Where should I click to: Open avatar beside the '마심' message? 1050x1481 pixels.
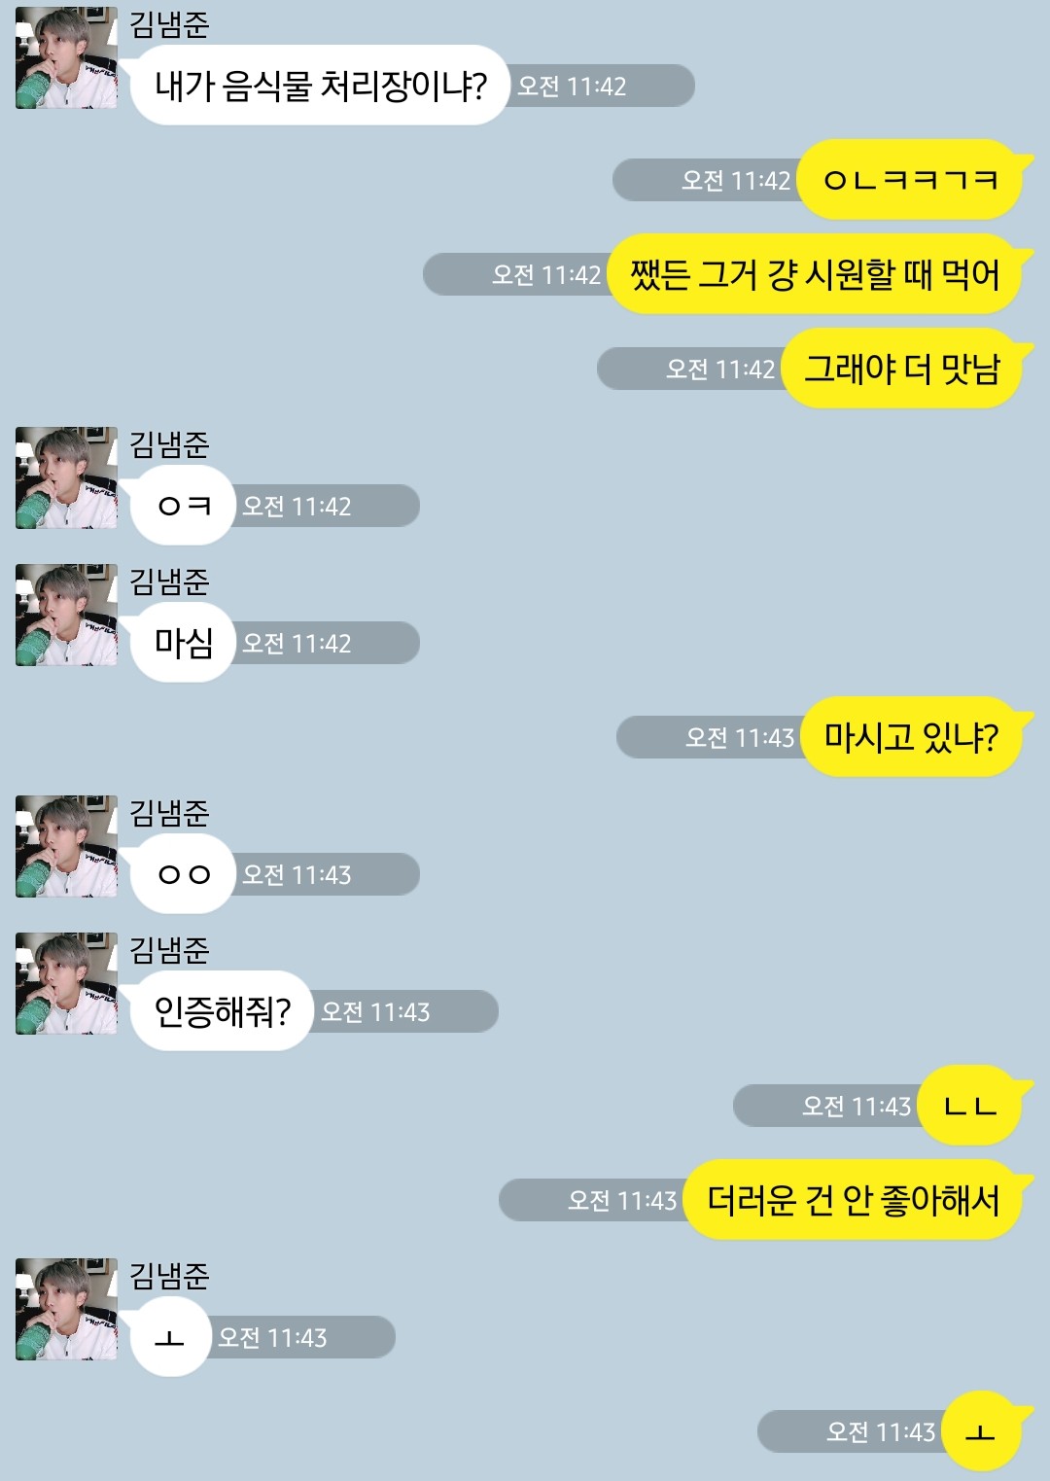tap(66, 615)
